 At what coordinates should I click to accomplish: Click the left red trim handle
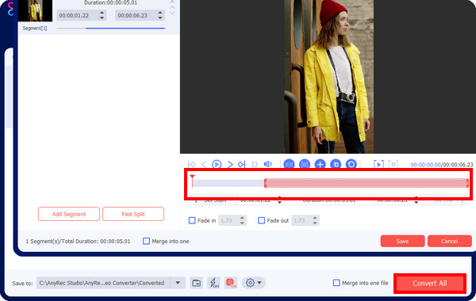[x=265, y=183]
